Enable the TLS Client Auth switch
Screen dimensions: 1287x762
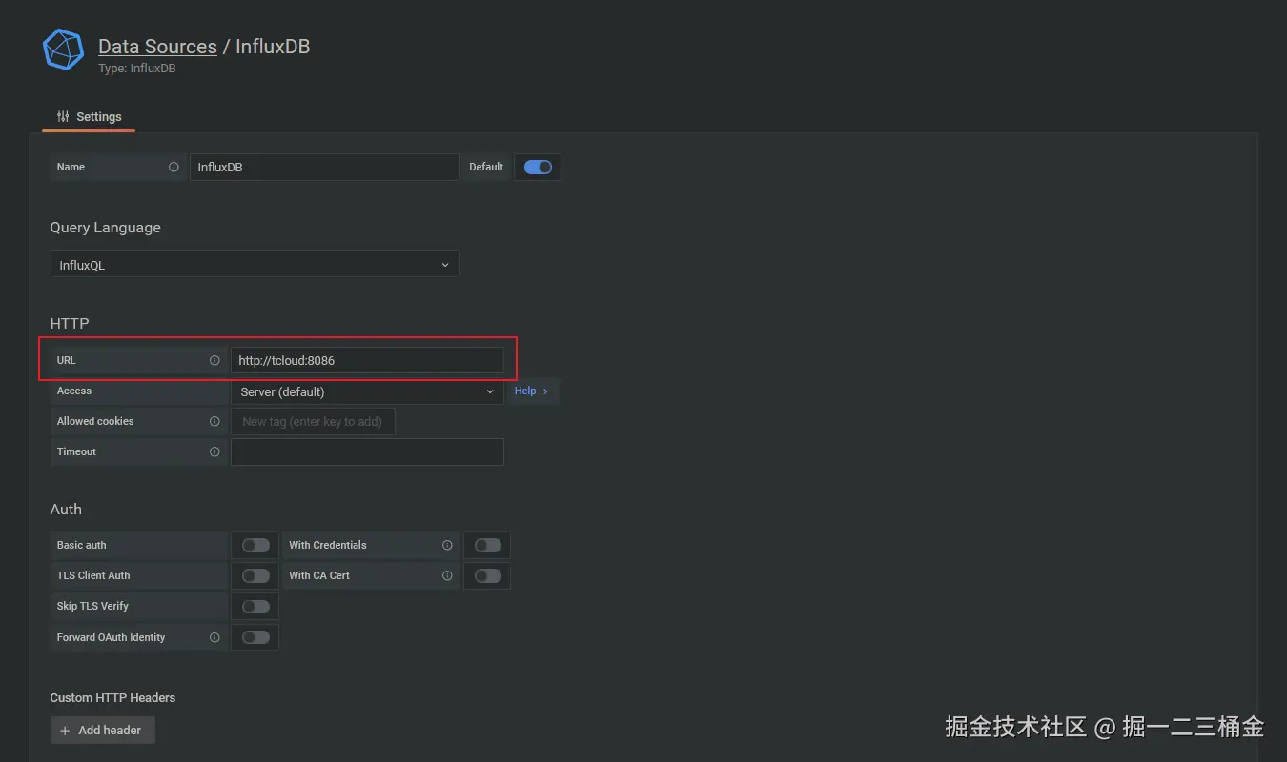pyautogui.click(x=255, y=575)
